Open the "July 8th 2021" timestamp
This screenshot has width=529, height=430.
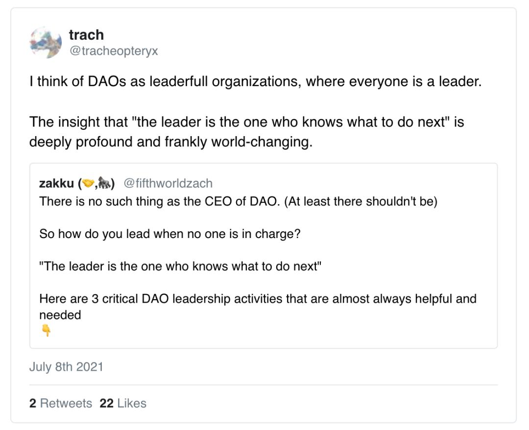66,367
